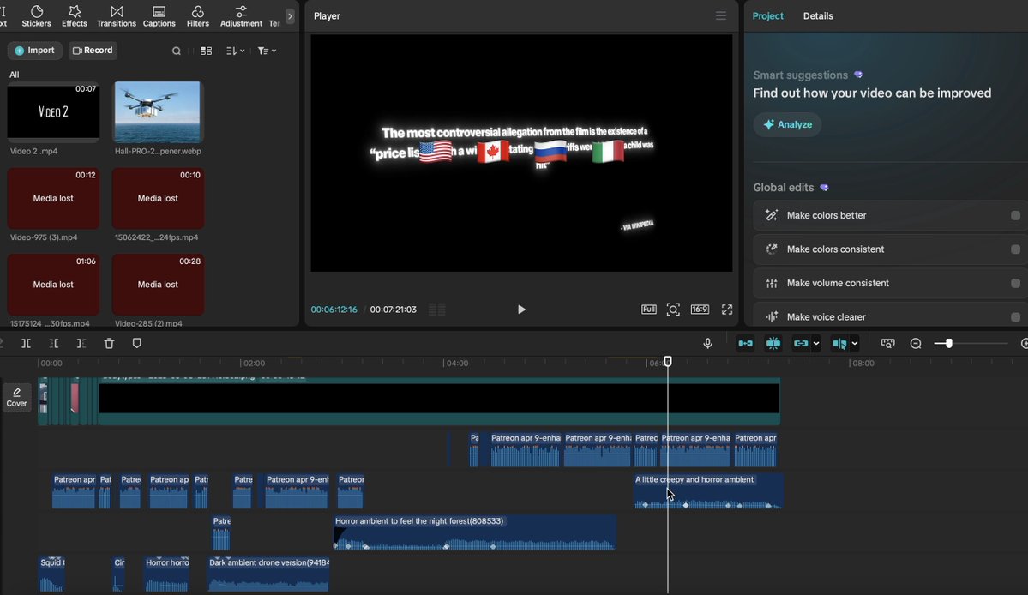This screenshot has height=595, width=1028.
Task: Select the Horror ambient night forest clip
Action: [475, 532]
